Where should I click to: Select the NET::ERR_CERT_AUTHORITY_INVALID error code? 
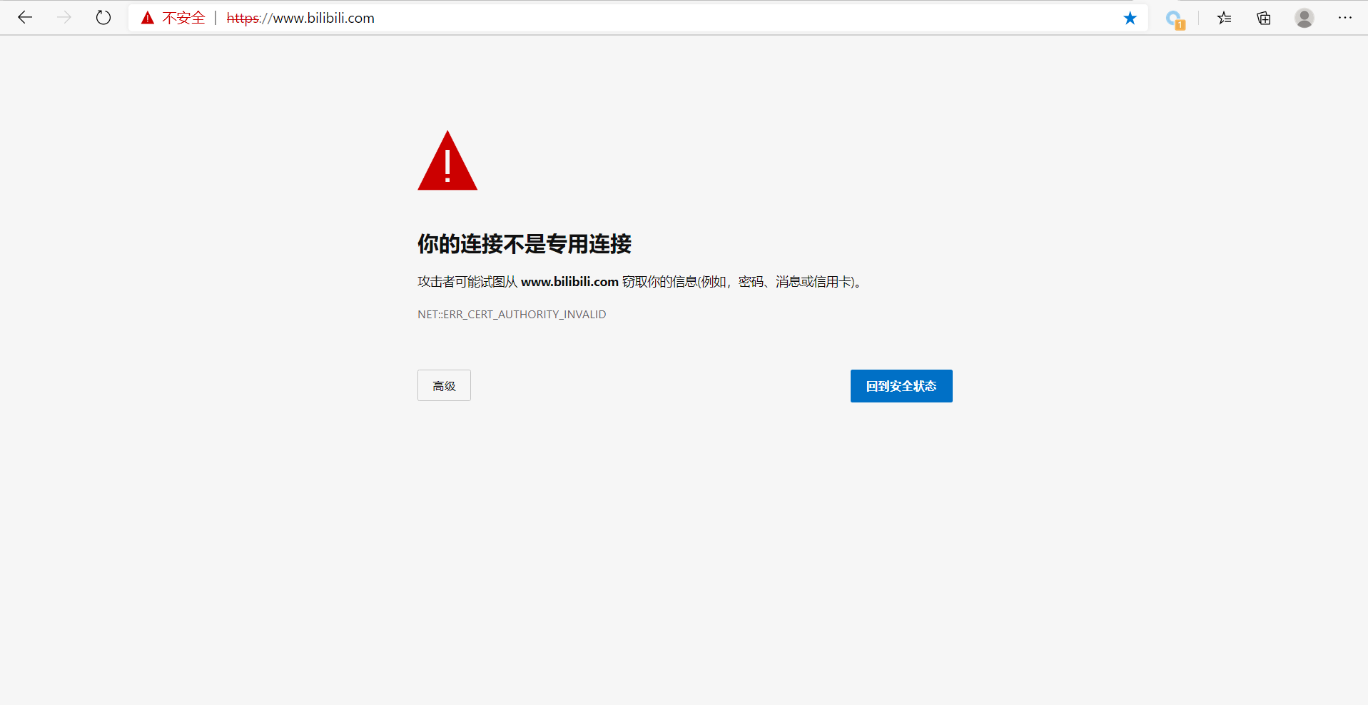tap(511, 314)
